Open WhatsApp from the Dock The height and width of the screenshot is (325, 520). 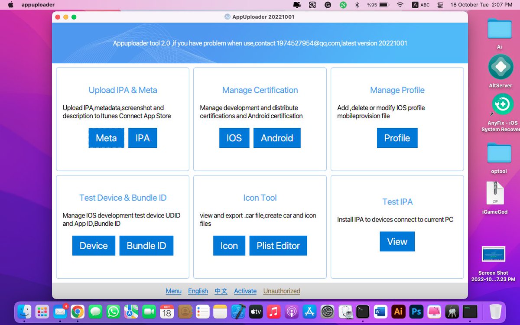point(114,311)
